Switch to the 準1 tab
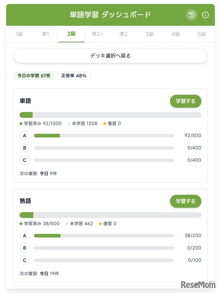Viewport: 221px width, 293px height. pyautogui.click(x=45, y=34)
